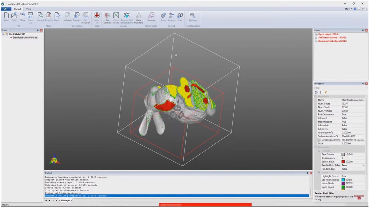Sort properties alphabetically icon
This screenshot has height=207, width=369.
click(321, 92)
